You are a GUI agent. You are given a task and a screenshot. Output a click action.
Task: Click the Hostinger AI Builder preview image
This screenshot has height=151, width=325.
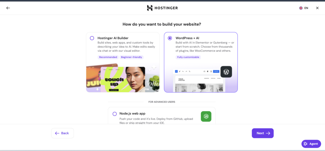tap(123, 78)
